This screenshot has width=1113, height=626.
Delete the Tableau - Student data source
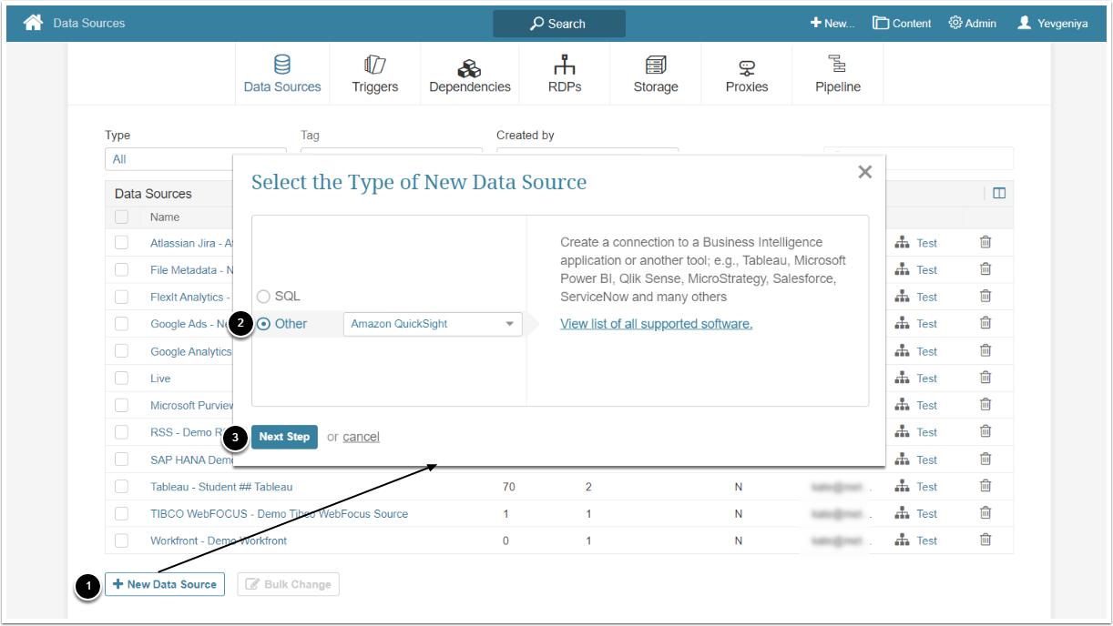tap(985, 487)
